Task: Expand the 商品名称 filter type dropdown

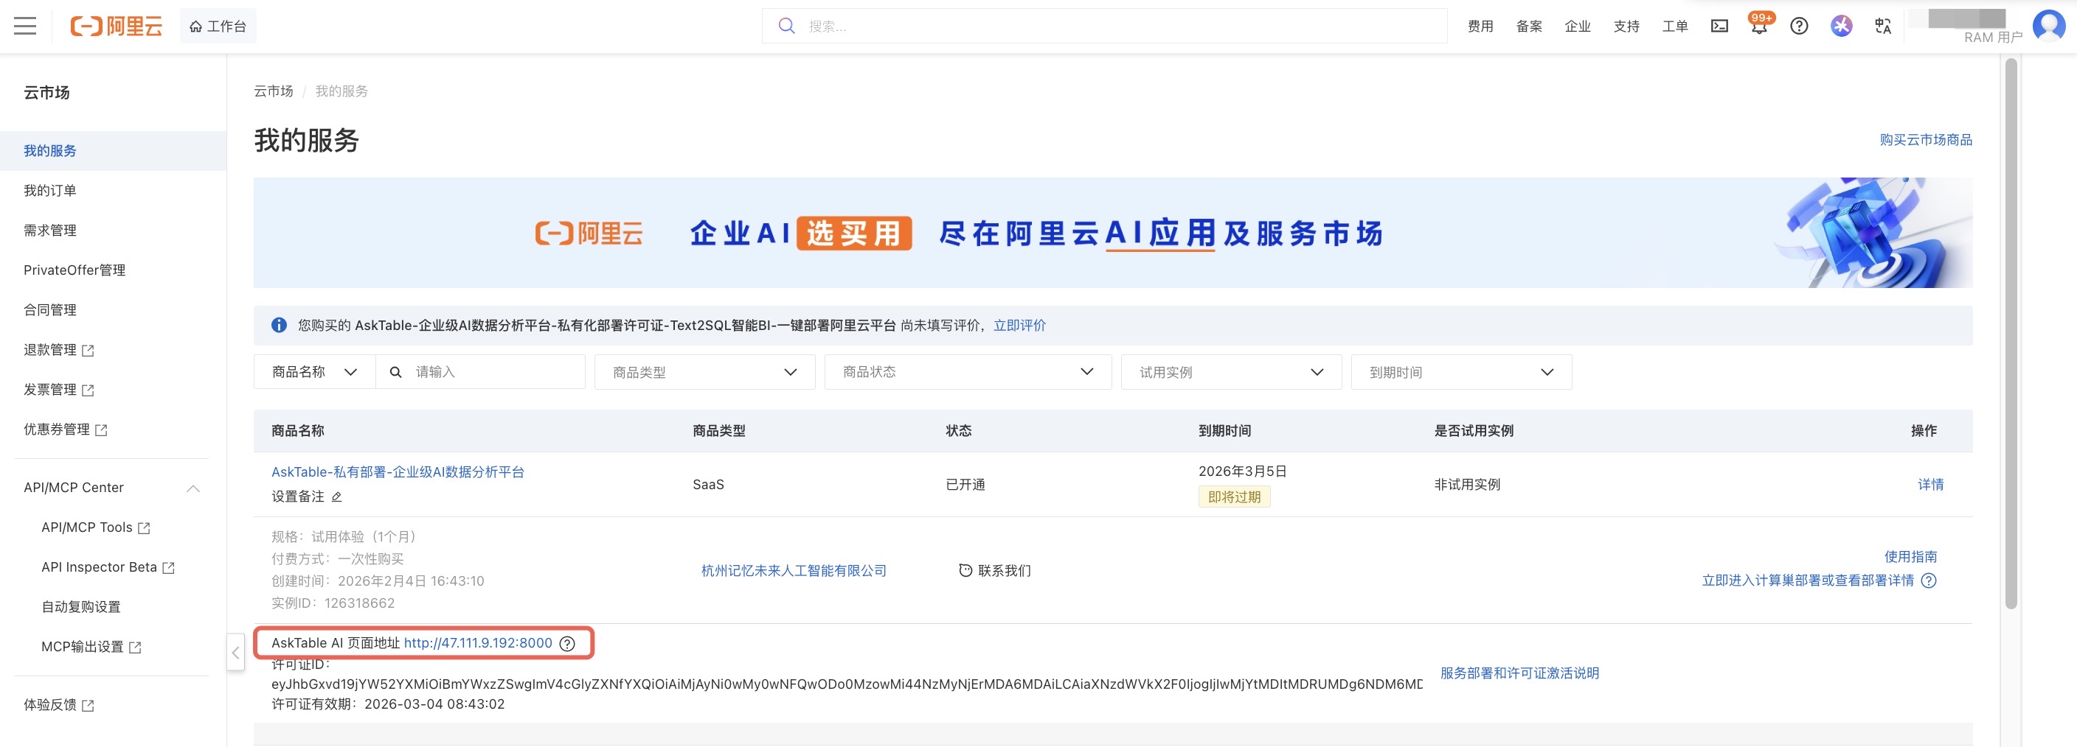Action: click(314, 372)
